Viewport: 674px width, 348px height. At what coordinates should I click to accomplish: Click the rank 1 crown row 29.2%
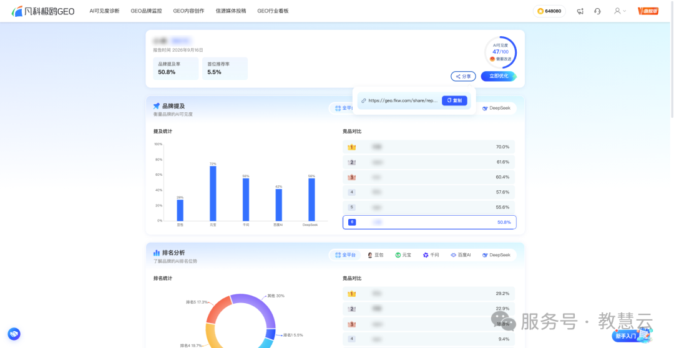pyautogui.click(x=429, y=294)
